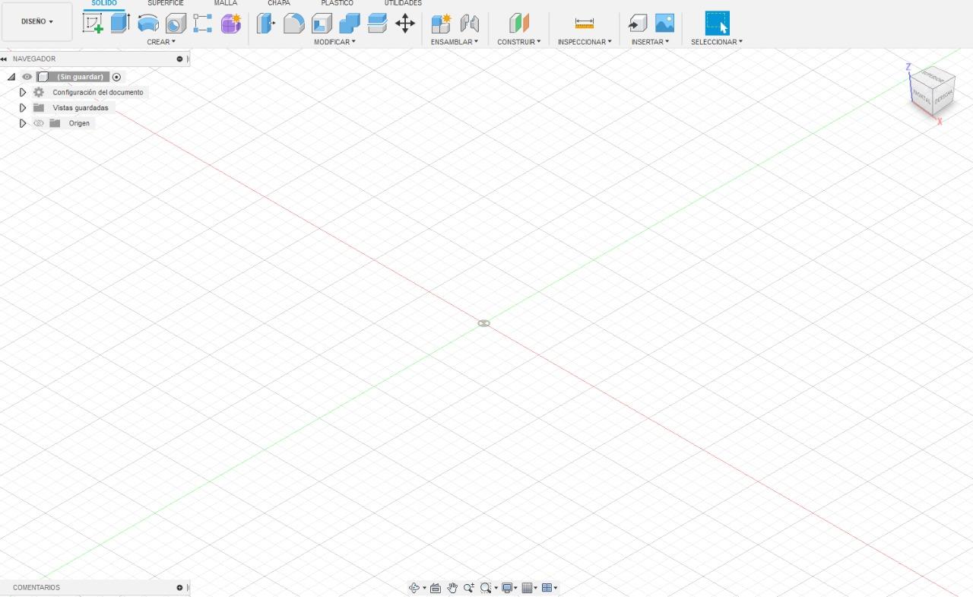Open the Zoom Window dropdown arrow
973x597 pixels.
(496, 589)
